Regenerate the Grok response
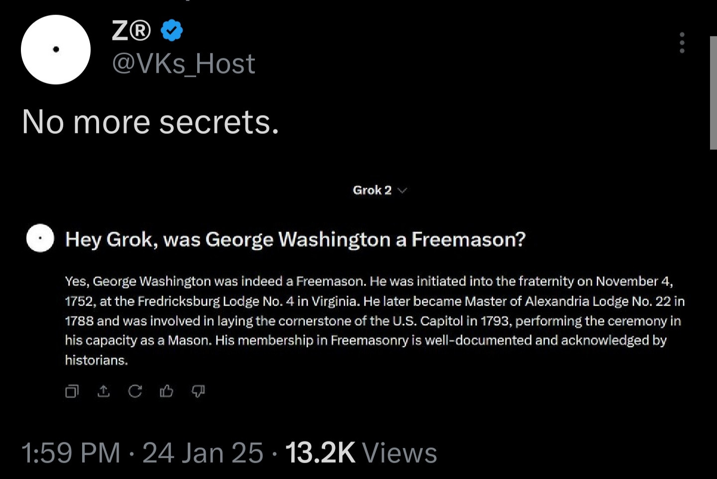The height and width of the screenshot is (479, 717). pos(135,391)
